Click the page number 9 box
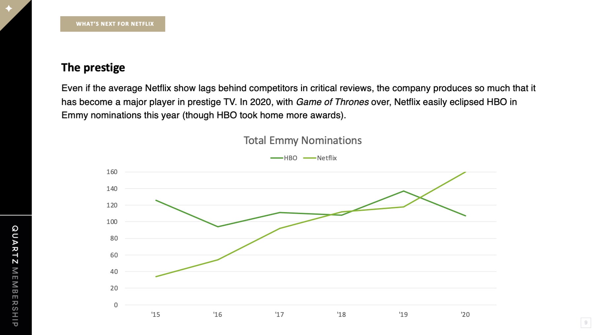 pyautogui.click(x=586, y=323)
